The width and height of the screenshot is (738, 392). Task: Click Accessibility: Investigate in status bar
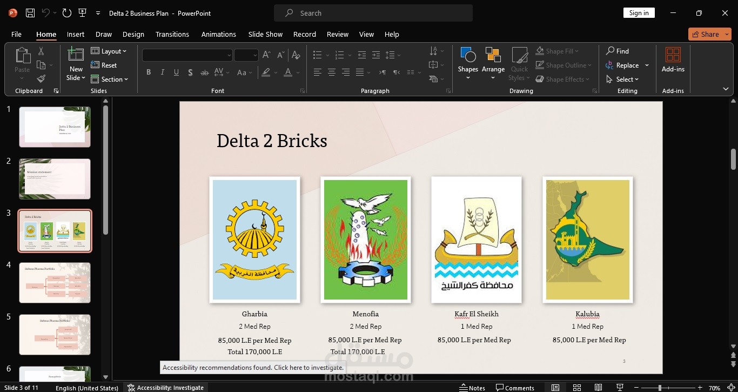[166, 388]
